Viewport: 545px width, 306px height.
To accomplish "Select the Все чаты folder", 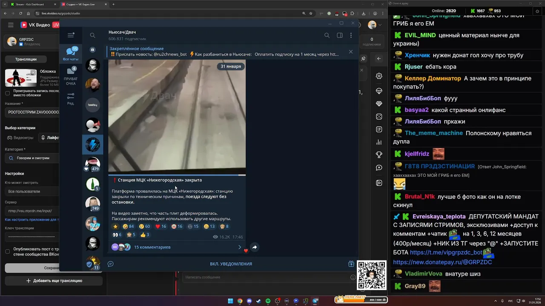I will click(x=71, y=54).
